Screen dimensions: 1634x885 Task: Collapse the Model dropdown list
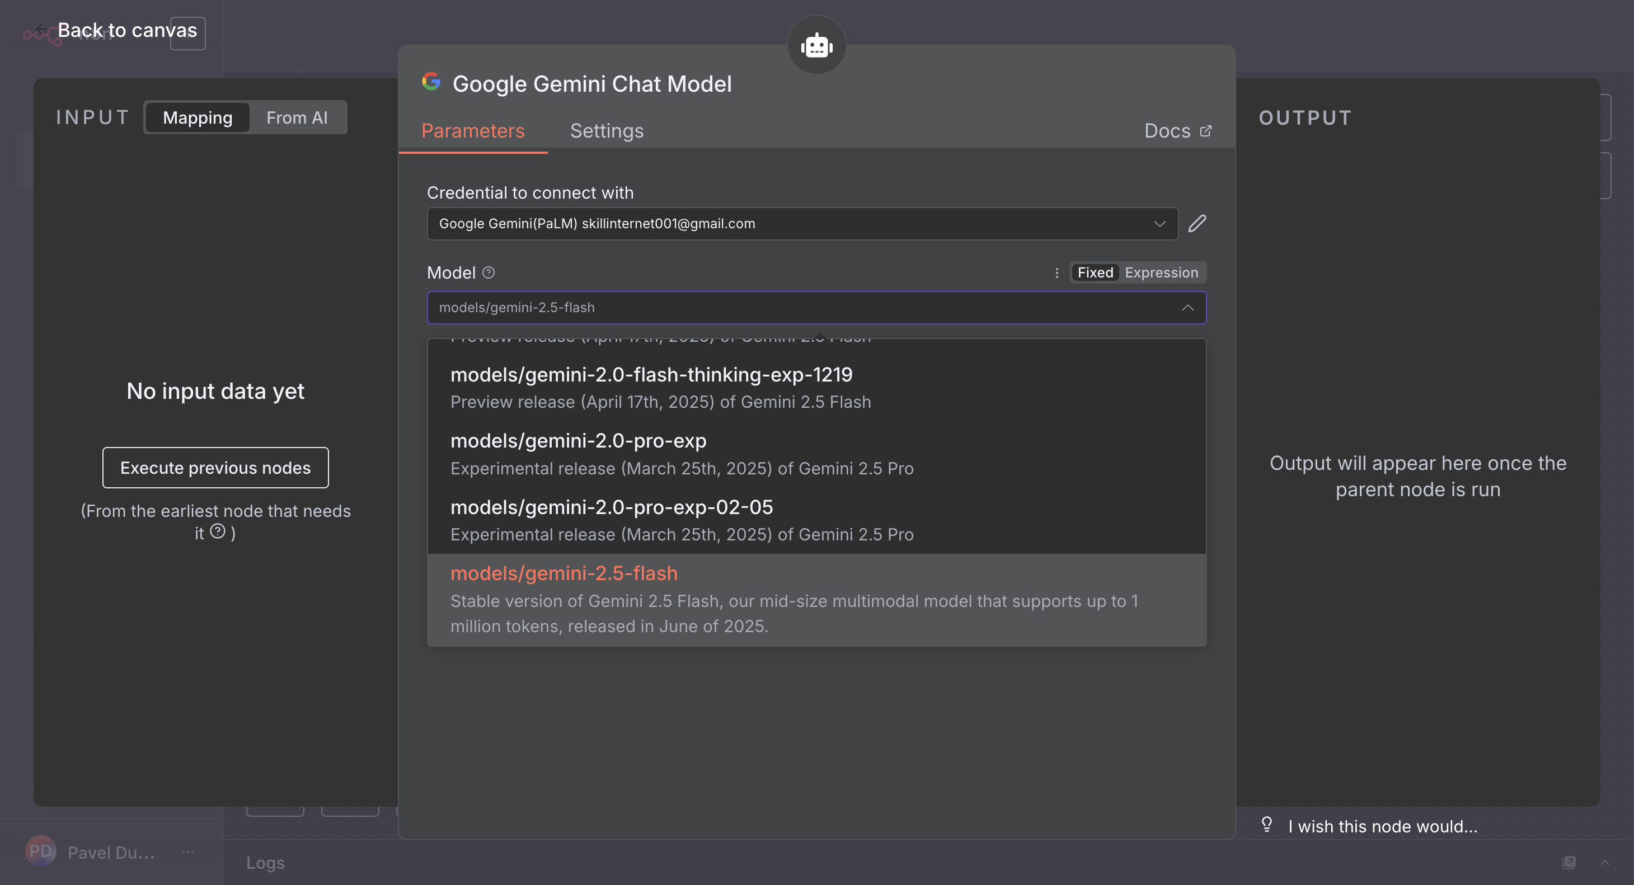tap(1187, 308)
